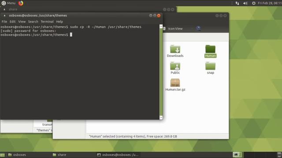Image resolution: width=282 pixels, height=158 pixels.
Task: Minimize the osboxes file manager window
Action: point(217,16)
